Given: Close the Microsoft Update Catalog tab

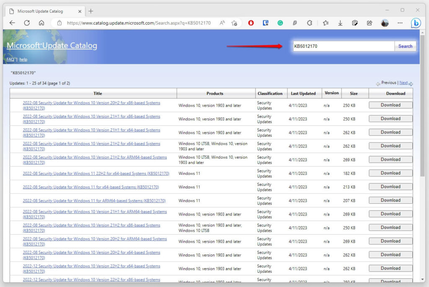Looking at the screenshot, I should coord(80,11).
